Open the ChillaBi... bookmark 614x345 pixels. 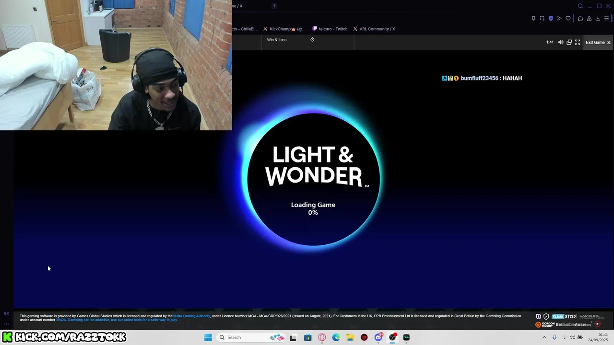pos(245,29)
